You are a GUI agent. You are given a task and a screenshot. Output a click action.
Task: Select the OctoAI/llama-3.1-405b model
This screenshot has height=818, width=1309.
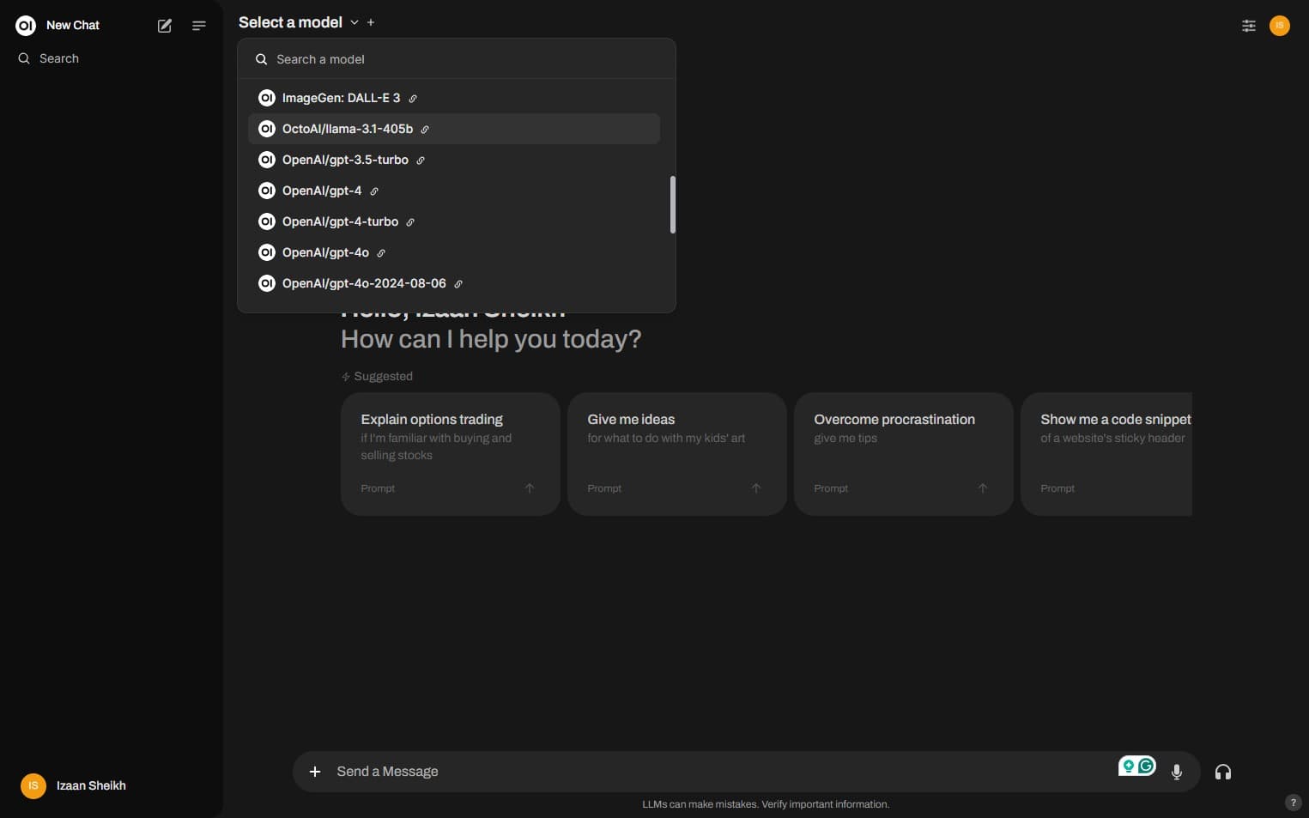point(454,129)
